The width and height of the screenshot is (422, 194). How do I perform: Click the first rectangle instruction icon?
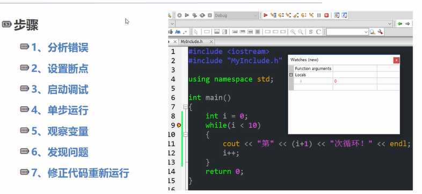207,32
